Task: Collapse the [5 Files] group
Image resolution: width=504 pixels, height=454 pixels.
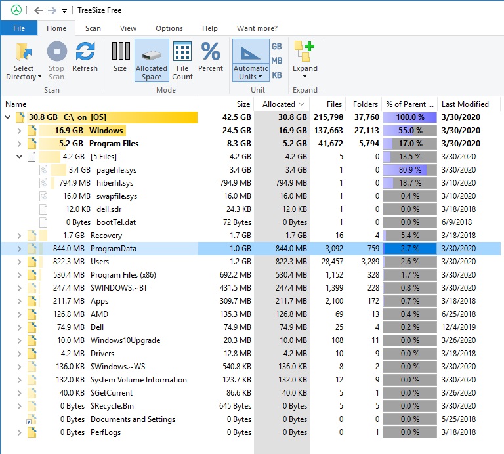Action: [19, 157]
